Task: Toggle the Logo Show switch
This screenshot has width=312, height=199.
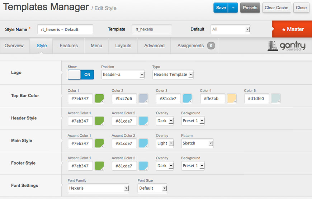Action: pos(81,75)
